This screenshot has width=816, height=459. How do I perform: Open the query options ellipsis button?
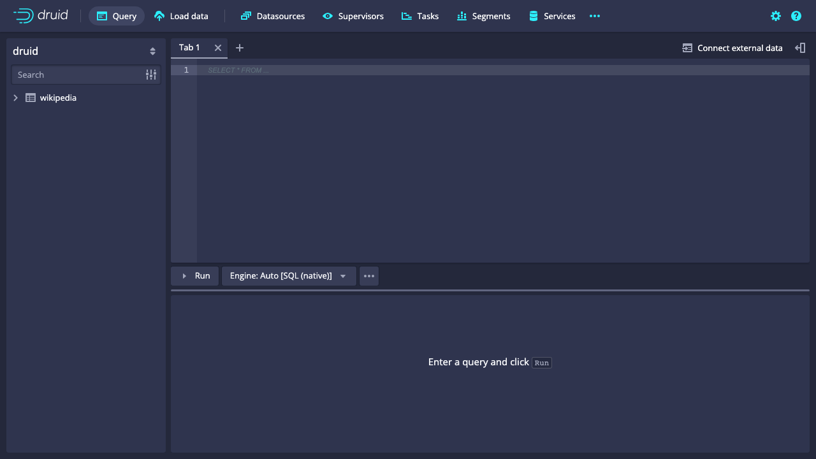click(369, 276)
